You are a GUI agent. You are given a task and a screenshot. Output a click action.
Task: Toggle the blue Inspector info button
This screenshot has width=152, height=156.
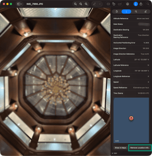pos(136,4)
